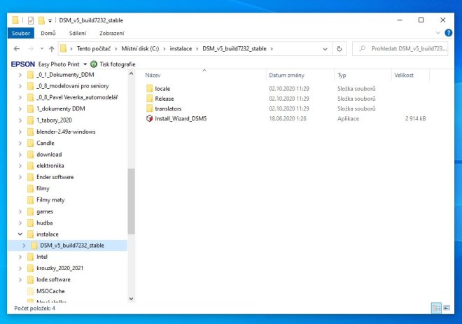Image resolution: width=462 pixels, height=324 pixels.
Task: Click the navigation pane scroll down arrow
Action: point(132,299)
